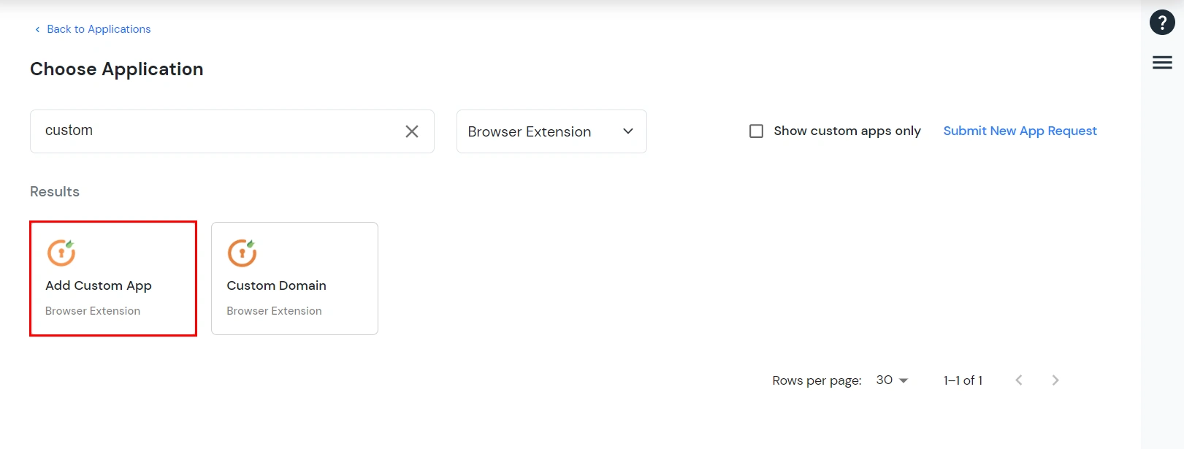Image resolution: width=1184 pixels, height=449 pixels.
Task: Go Back to Applications
Action: pos(99,29)
